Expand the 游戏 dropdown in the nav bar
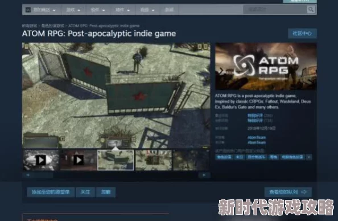Screen dimensions: 338x221 (x=73, y=10)
